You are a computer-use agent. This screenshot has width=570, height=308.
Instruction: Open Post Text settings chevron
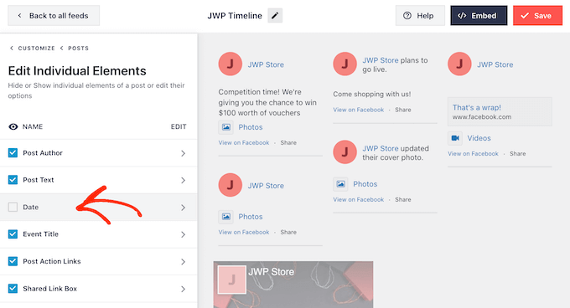pyautogui.click(x=184, y=180)
